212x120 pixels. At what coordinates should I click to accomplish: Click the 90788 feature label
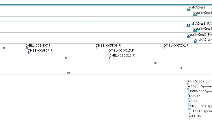193,101
